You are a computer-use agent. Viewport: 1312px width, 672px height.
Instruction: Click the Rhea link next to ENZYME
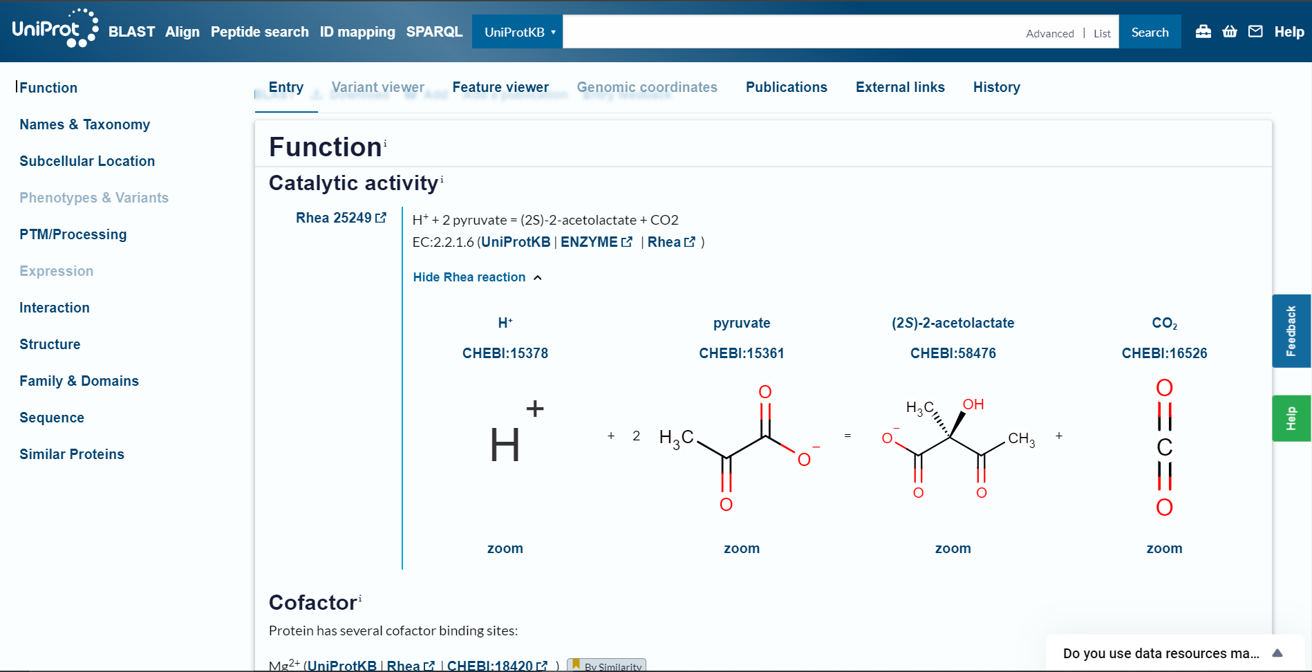671,242
